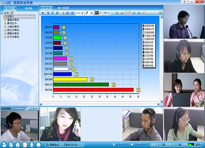
Task: Select the pencil drawing tool
Action: (87, 13)
